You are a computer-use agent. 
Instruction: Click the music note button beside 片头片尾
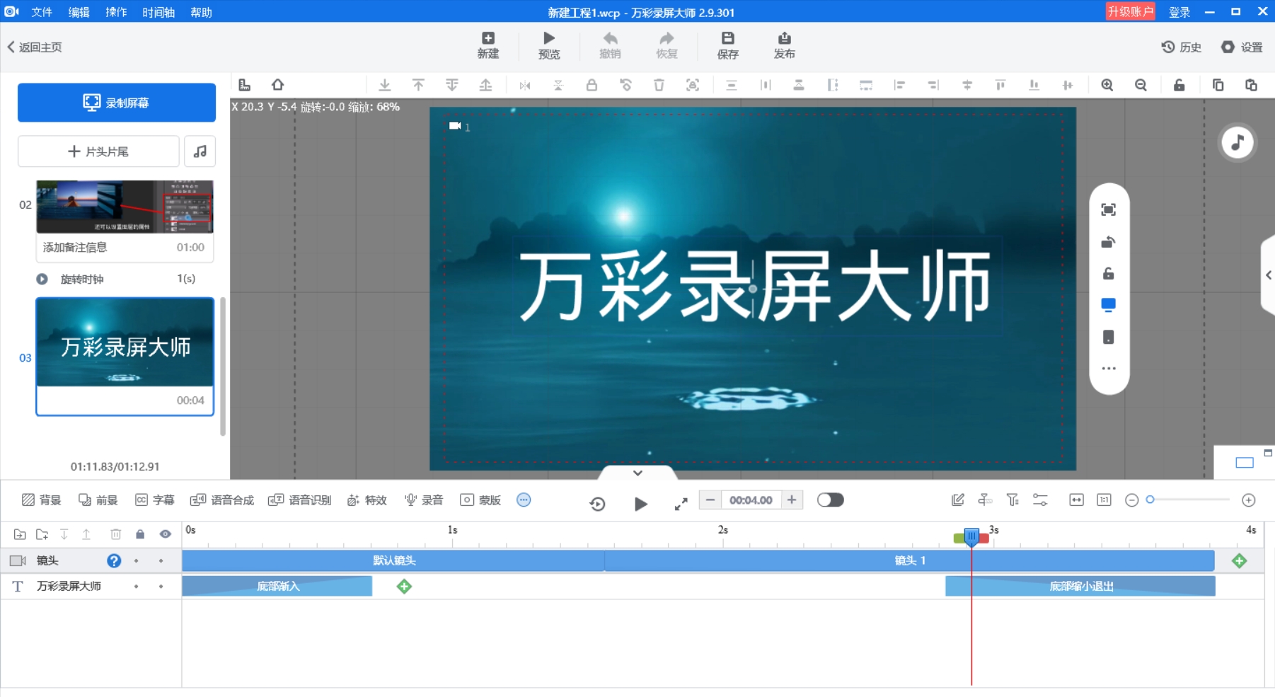point(200,151)
